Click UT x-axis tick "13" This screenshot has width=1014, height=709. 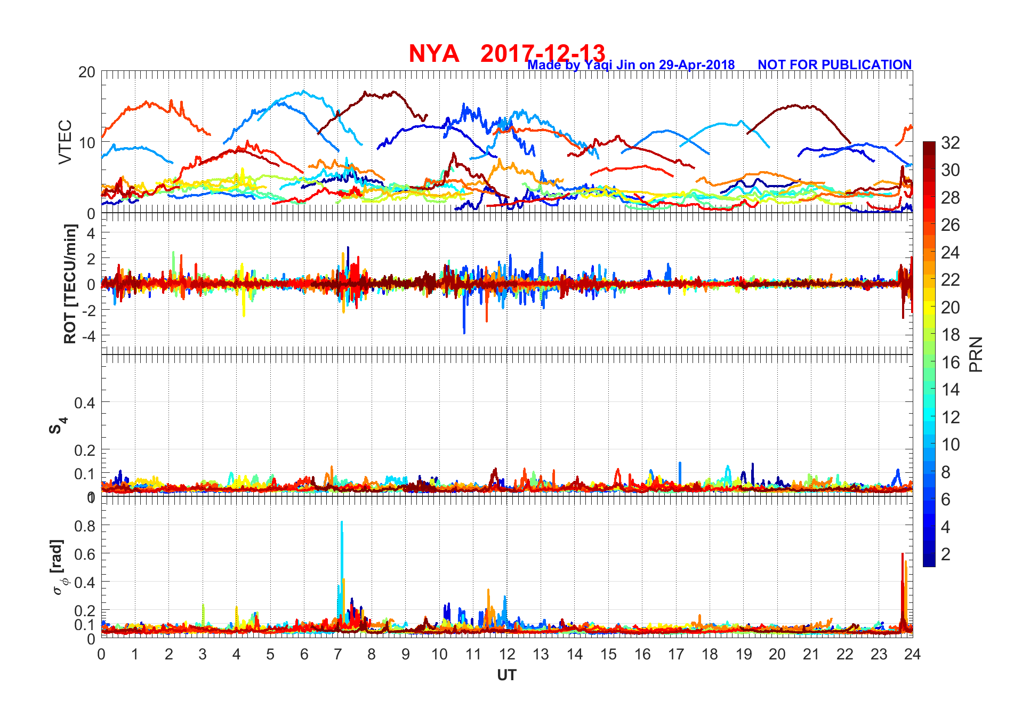[541, 654]
